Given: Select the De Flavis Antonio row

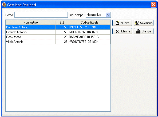Looking at the screenshot, I should tap(58, 27).
